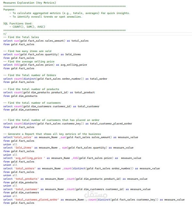Click the select line with 'total_orders' string
Image resolution: width=192 pixels, height=206 pixels.
[81, 168]
